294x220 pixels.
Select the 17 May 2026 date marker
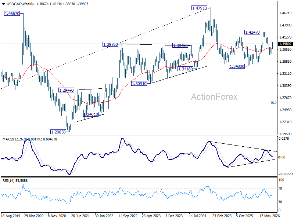[269, 216]
